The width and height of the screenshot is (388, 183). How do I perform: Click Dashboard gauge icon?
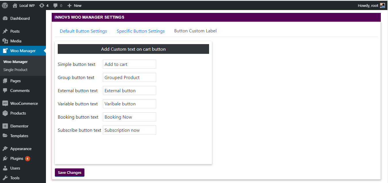5,18
